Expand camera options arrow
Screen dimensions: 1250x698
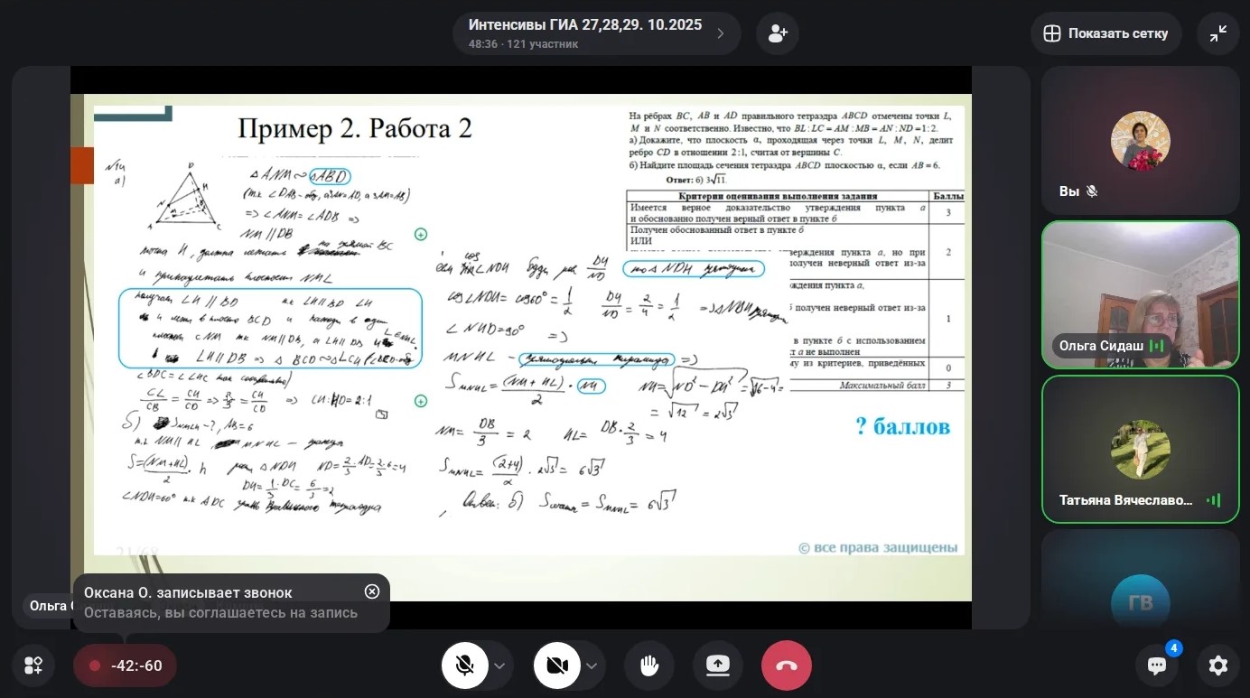pyautogui.click(x=592, y=666)
